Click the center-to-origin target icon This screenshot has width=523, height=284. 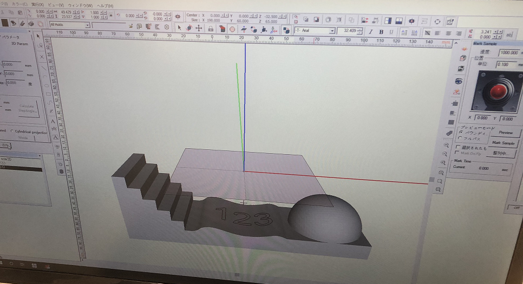(x=178, y=16)
